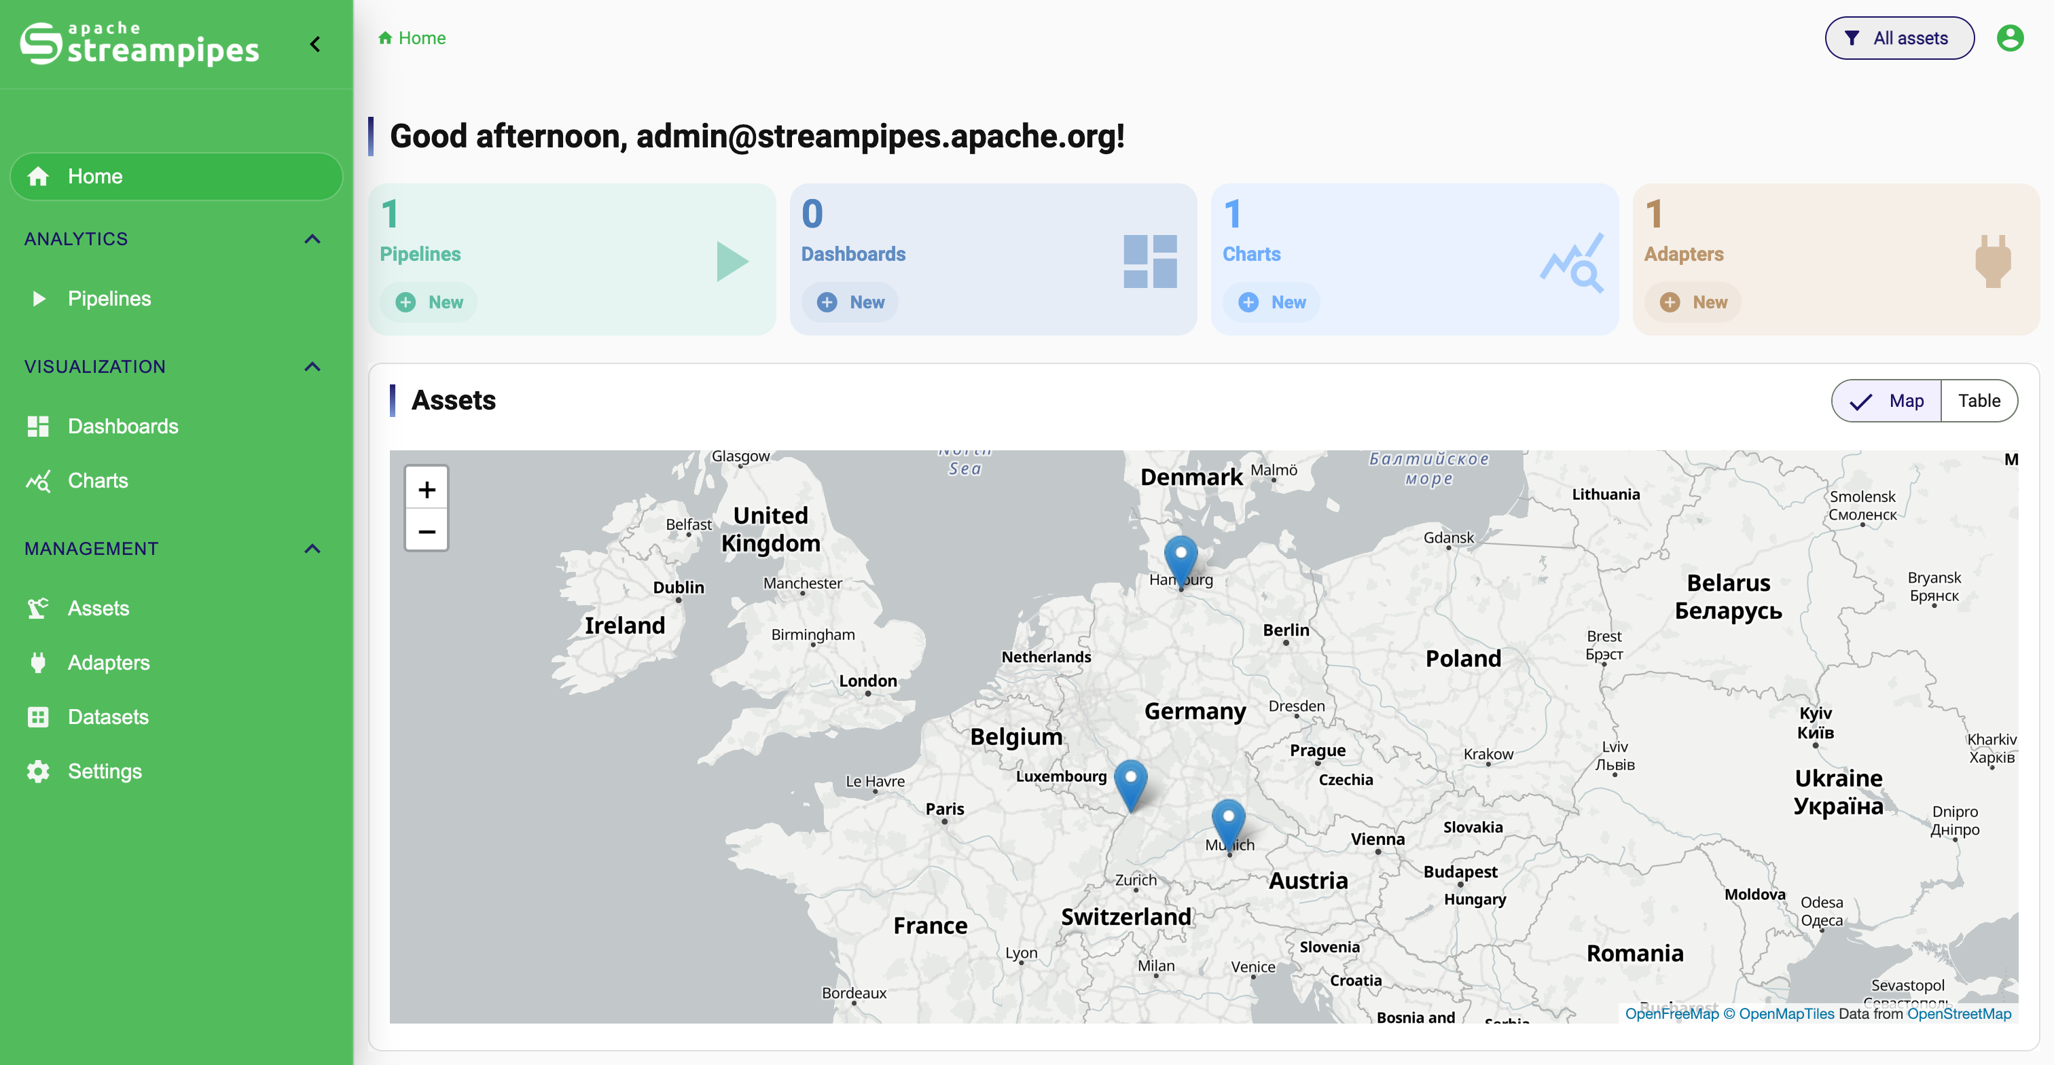
Task: Click the Assets robot-arm sidebar icon
Action: (38, 608)
